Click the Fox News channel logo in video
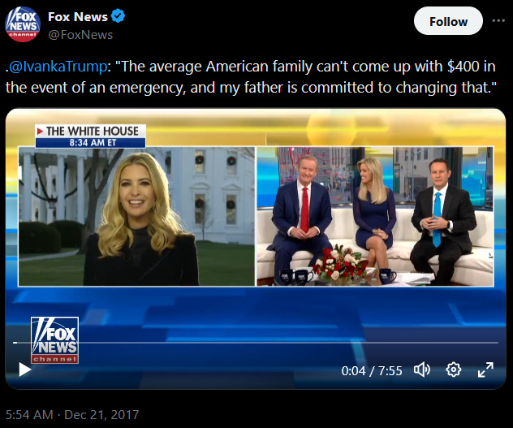The width and height of the screenshot is (513, 428). 54,340
